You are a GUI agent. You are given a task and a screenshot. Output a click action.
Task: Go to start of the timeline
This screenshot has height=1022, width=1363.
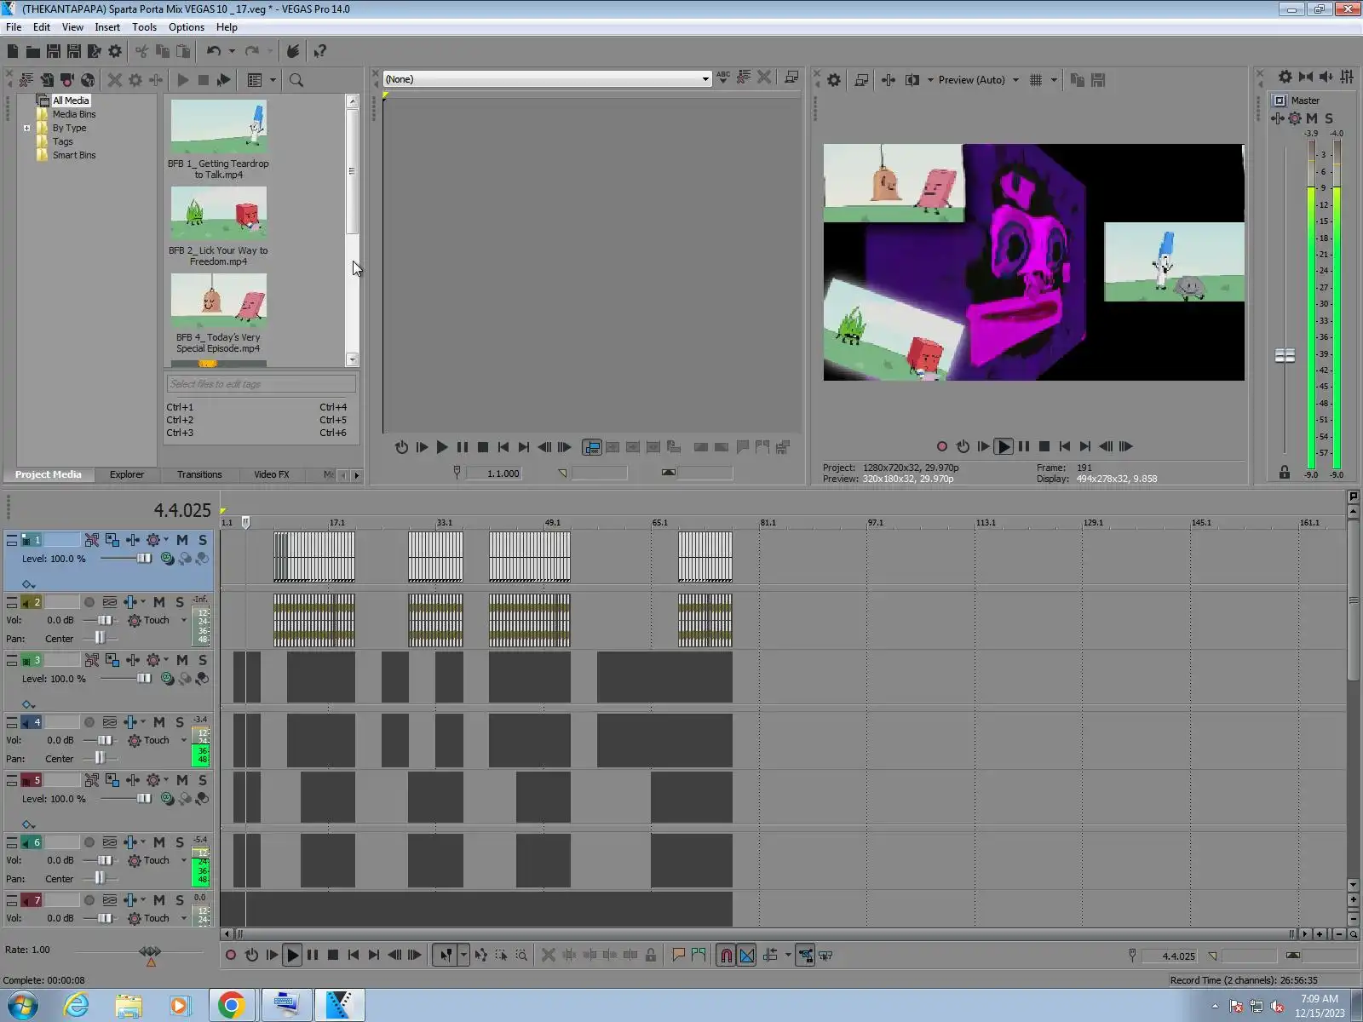pos(354,956)
